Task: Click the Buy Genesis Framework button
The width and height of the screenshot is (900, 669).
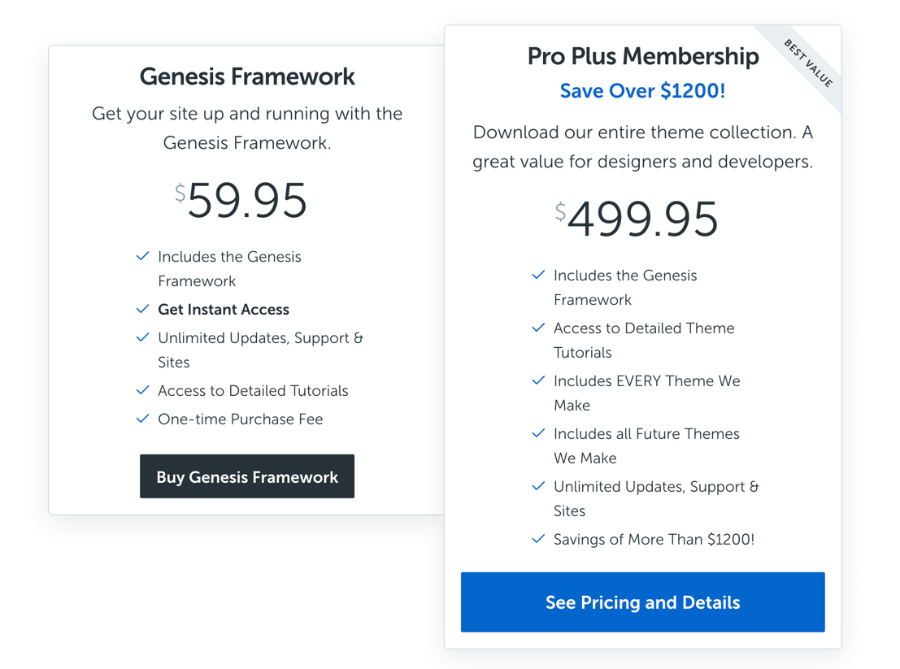Action: pyautogui.click(x=247, y=476)
